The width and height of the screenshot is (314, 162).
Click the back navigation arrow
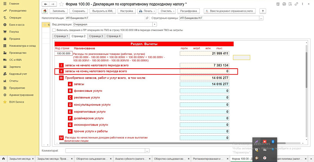click(x=46, y=4)
